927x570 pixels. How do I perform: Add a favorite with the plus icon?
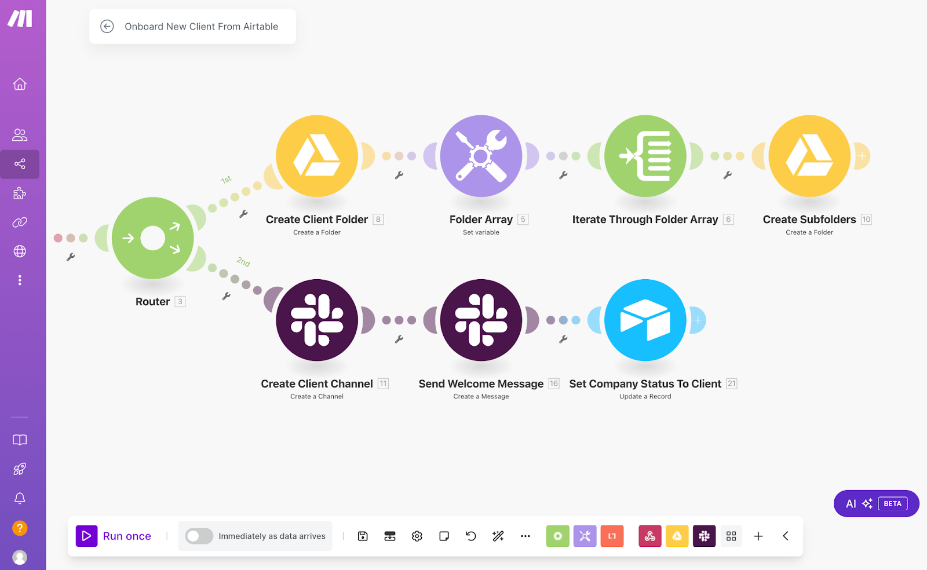tap(758, 536)
